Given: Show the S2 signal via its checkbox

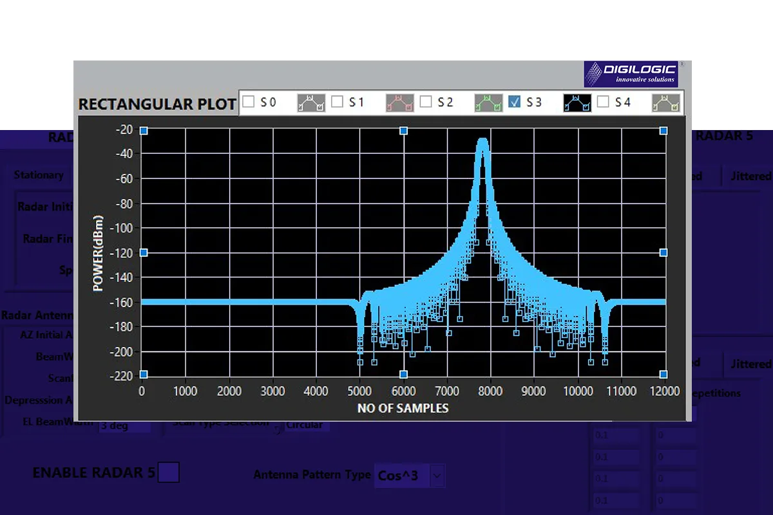Looking at the screenshot, I should (x=425, y=102).
